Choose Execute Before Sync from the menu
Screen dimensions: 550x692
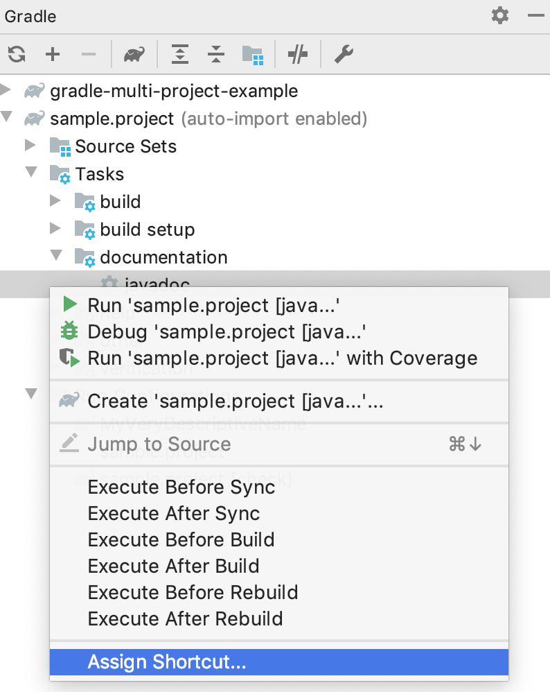pyautogui.click(x=181, y=487)
